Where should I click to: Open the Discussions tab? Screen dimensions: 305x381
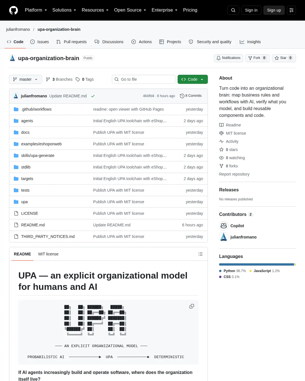point(109,42)
